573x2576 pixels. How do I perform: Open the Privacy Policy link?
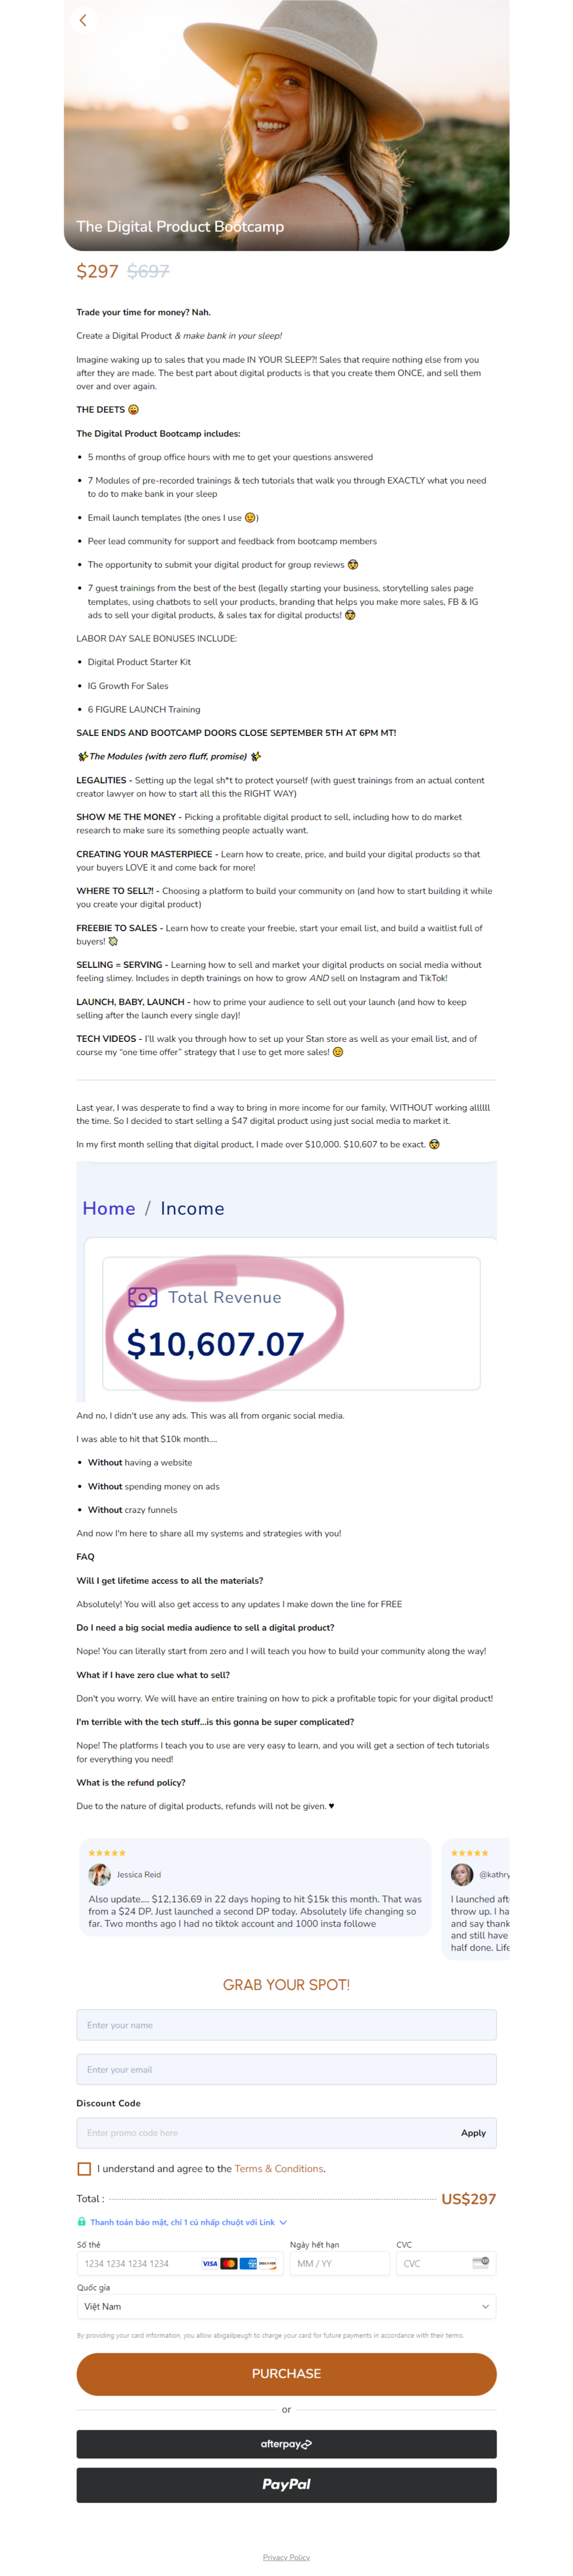point(286,2556)
